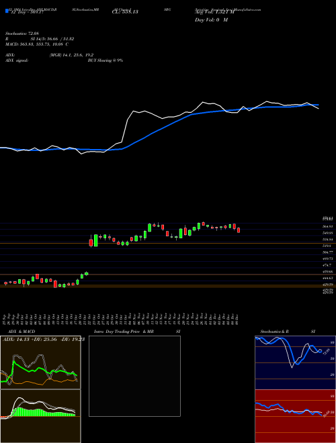Click the MACD histogram chart panel
Viewport: 336px width, 443px height.
(x=40, y=416)
